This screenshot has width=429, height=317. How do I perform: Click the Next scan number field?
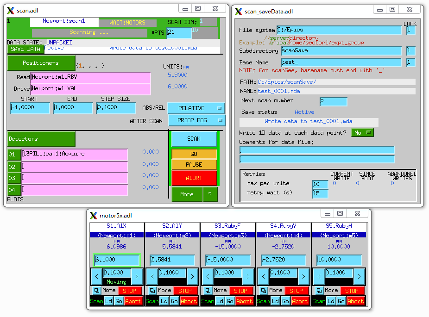(333, 102)
